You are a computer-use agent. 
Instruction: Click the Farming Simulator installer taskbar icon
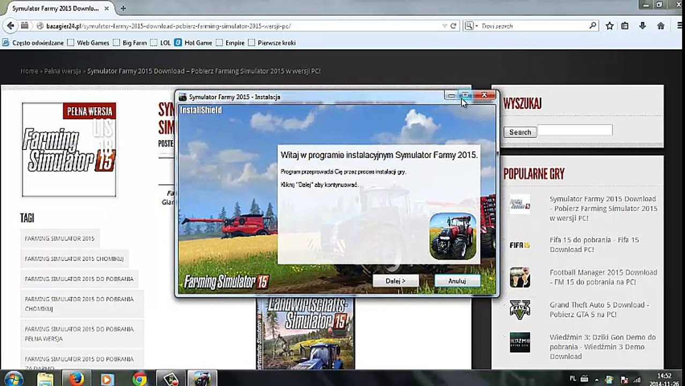click(x=202, y=379)
